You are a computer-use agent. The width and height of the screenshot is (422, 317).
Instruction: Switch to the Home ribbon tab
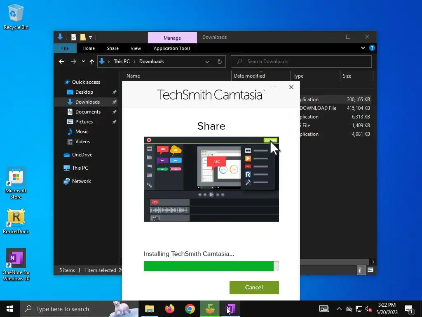coord(89,48)
